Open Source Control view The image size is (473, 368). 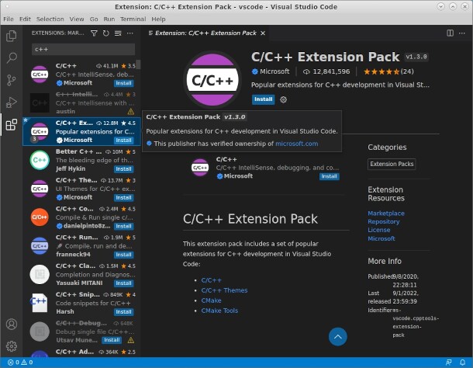click(12, 80)
